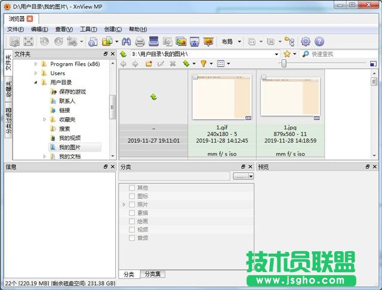Select the 1.gif thumbnail
Screen dimensions: 382x290
click(x=221, y=97)
